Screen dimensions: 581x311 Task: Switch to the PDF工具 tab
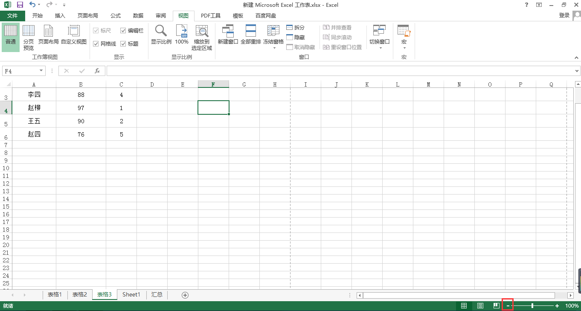pos(211,16)
